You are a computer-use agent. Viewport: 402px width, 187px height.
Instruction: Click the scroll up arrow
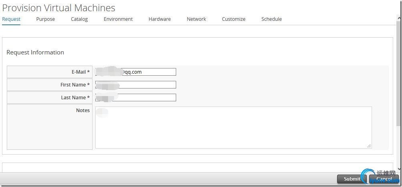399,19
